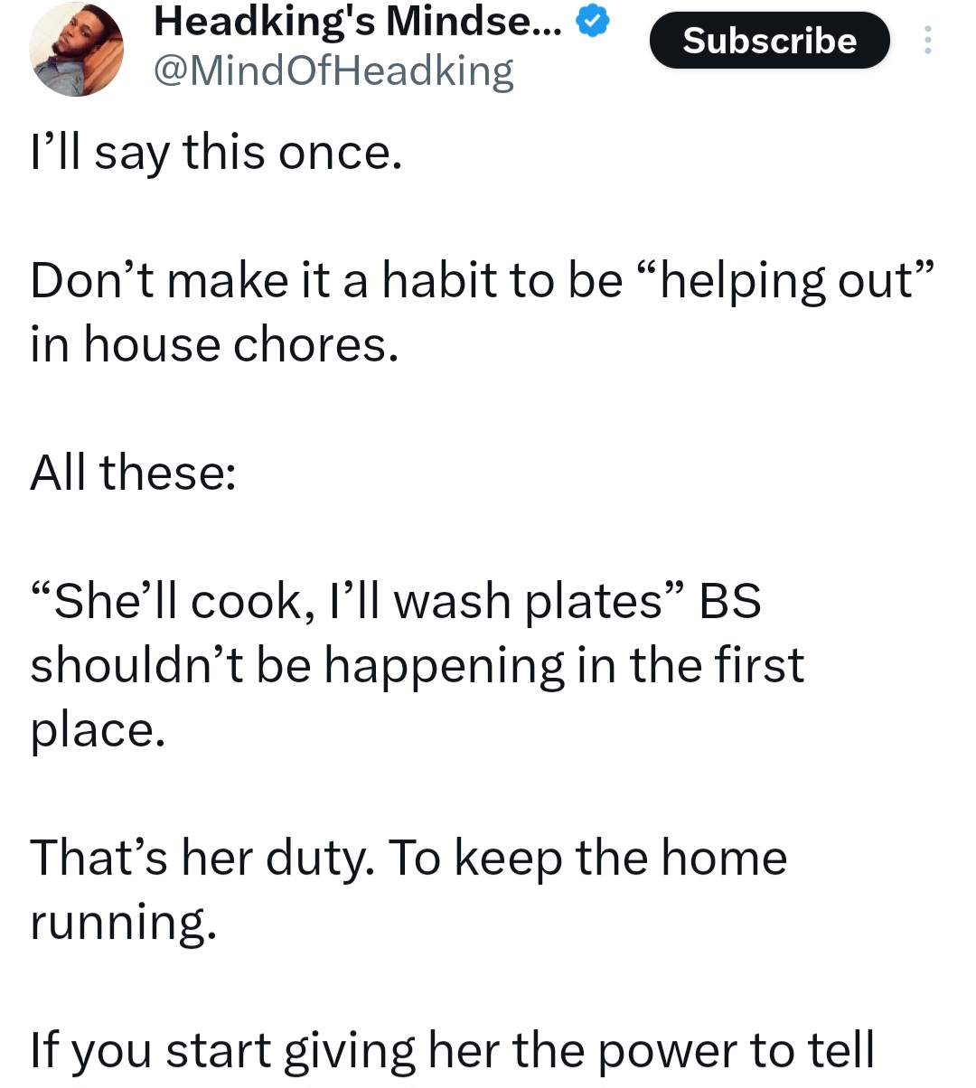Image resolution: width=976 pixels, height=1088 pixels.
Task: Tap the "shouldn't be happening in the first" line
Action: click(417, 665)
